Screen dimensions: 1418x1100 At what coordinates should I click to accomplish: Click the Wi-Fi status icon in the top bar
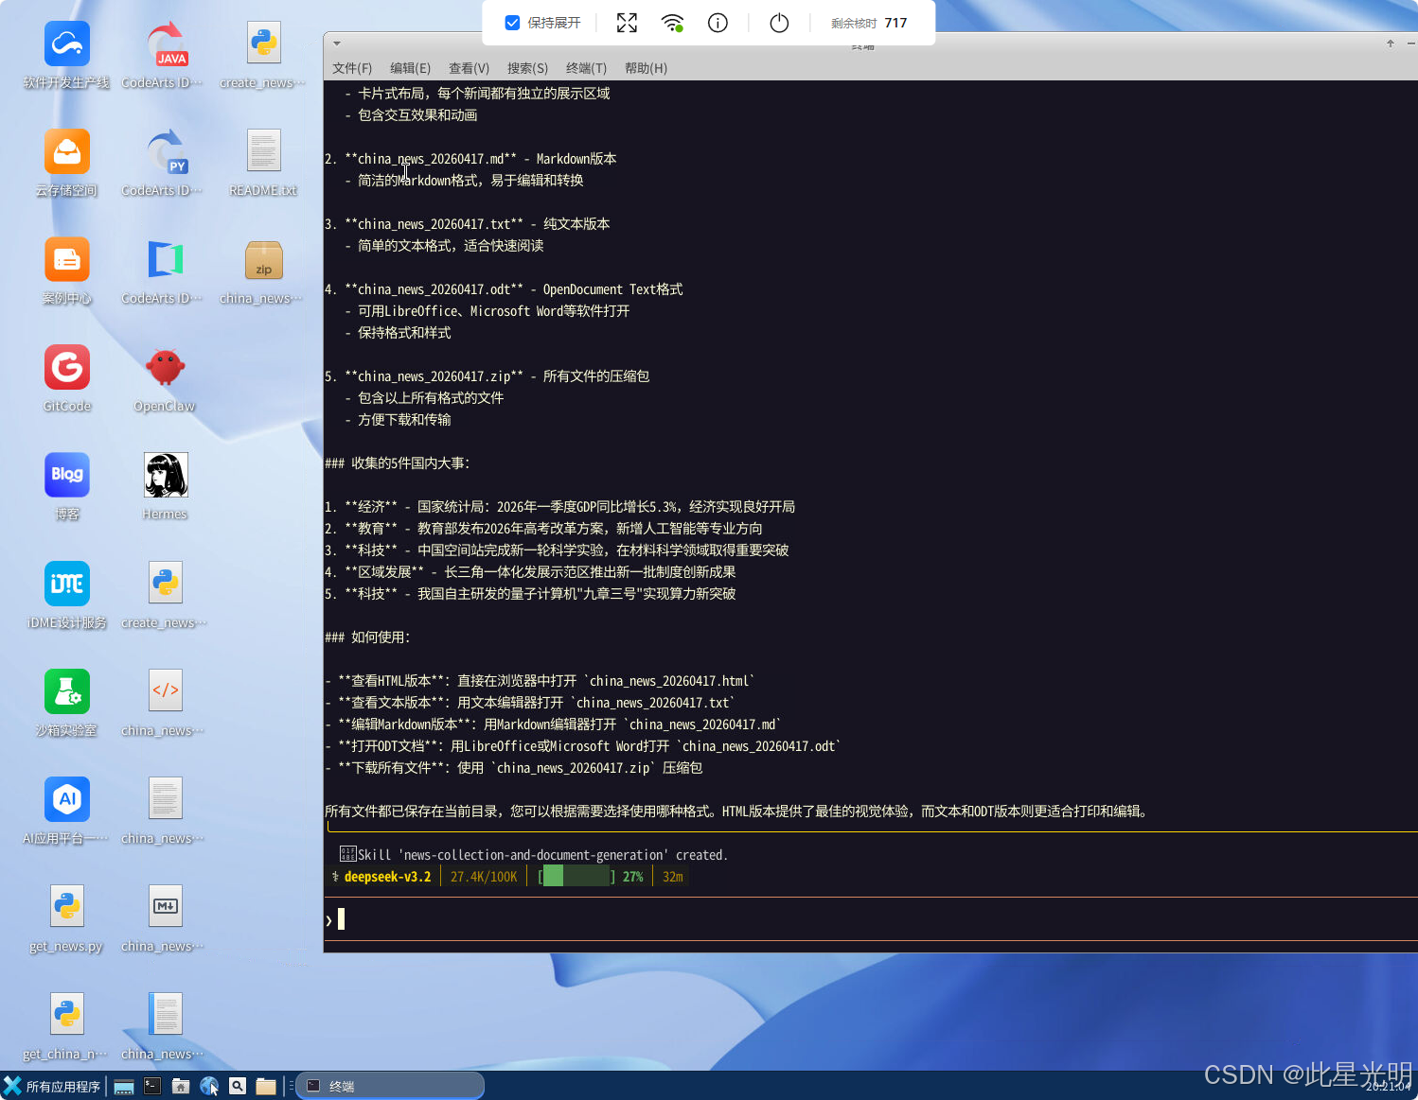(672, 23)
